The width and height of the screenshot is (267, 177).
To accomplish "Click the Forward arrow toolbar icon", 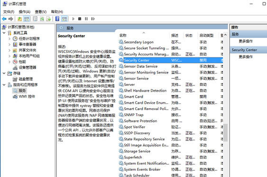I will 11,19.
